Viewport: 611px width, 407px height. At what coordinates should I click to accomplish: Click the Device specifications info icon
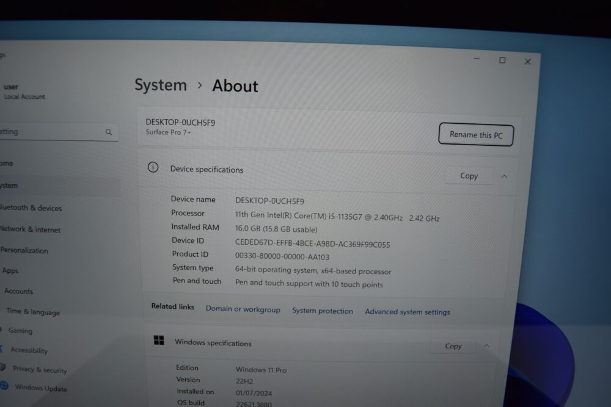pyautogui.click(x=153, y=167)
